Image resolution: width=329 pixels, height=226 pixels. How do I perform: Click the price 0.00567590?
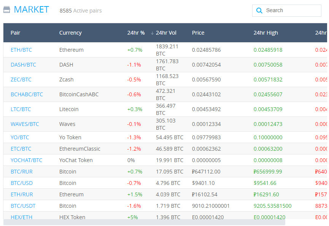tap(206, 80)
